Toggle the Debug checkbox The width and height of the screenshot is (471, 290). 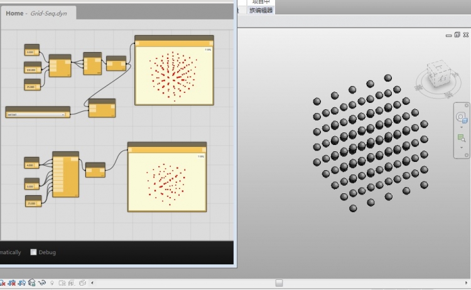tap(34, 252)
